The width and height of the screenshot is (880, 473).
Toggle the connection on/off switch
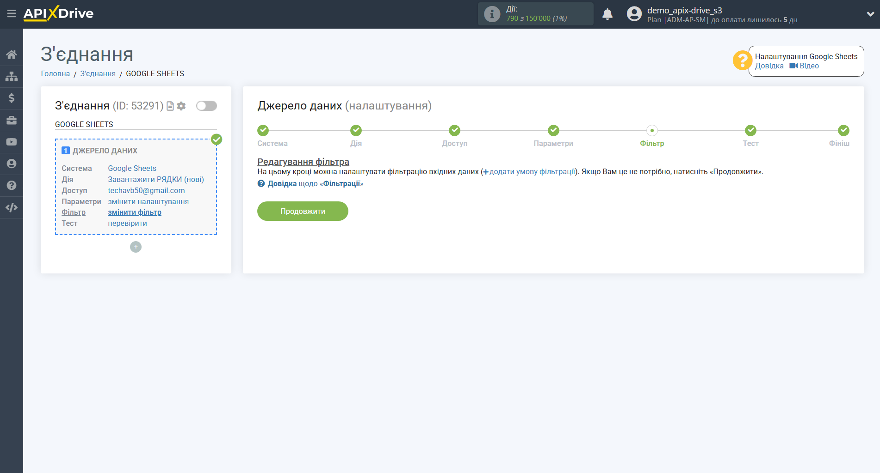pos(206,106)
